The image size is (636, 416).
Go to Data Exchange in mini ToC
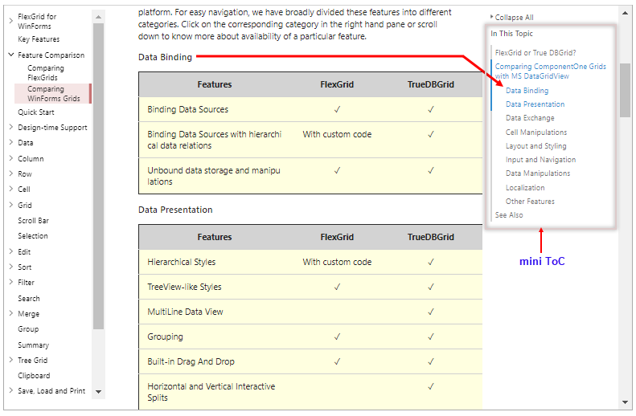coord(530,118)
